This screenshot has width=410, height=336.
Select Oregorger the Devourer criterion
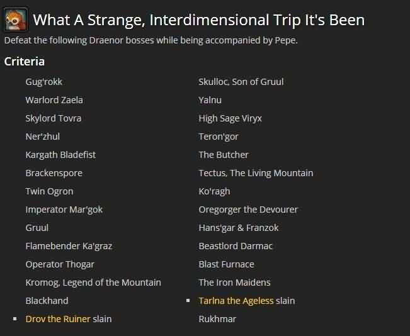(x=248, y=210)
